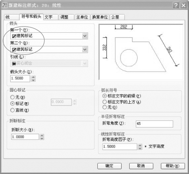
Task: Click the dimension preview thumbnail
Action: (141, 52)
